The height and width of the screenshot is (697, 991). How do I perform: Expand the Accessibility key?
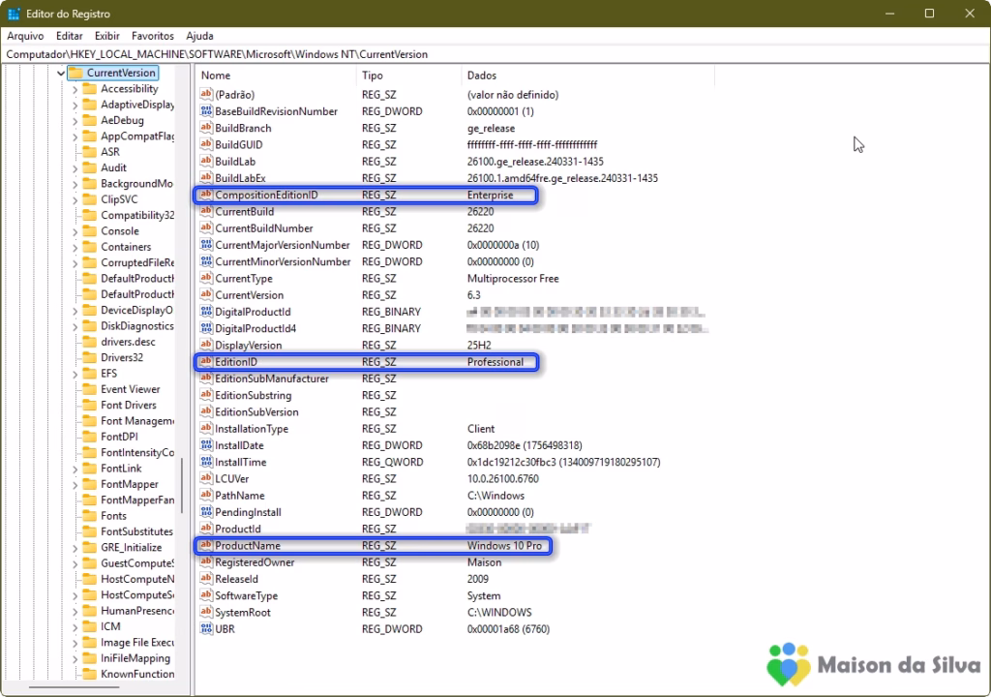tap(75, 89)
